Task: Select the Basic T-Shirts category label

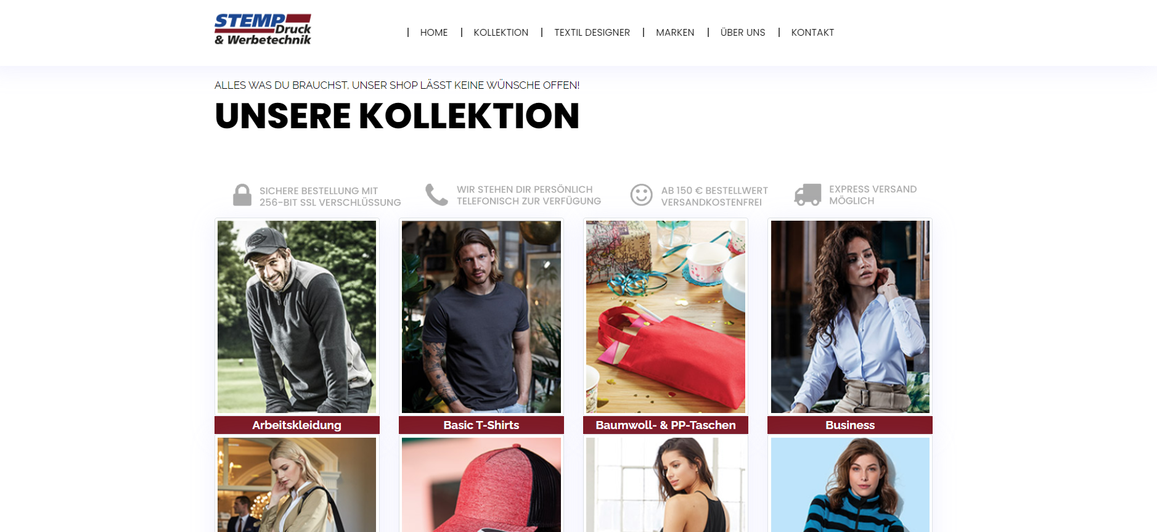Action: click(x=481, y=425)
